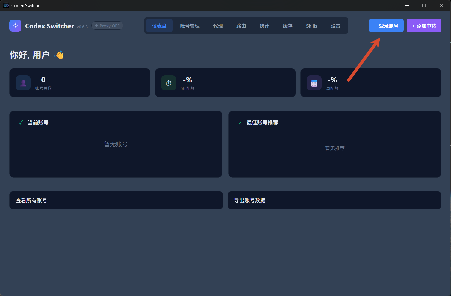Click the green checkmark beside 当前账号

[x=21, y=123]
